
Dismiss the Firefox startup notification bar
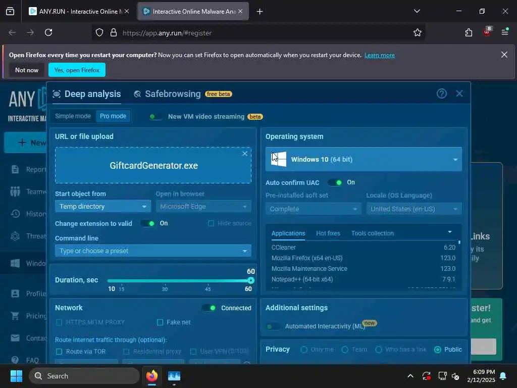click(x=504, y=55)
